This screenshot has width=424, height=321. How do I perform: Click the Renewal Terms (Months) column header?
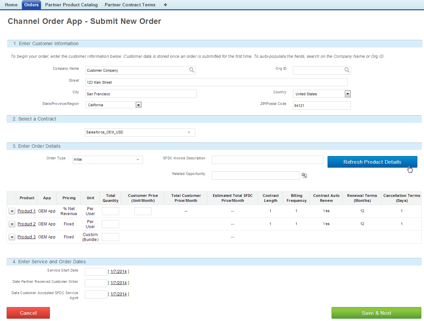[362, 198]
